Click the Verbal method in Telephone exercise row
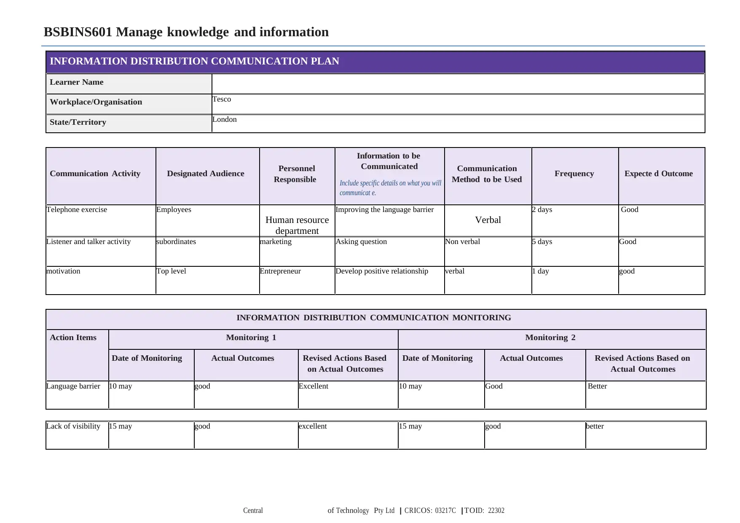740x523 pixels. click(488, 220)
